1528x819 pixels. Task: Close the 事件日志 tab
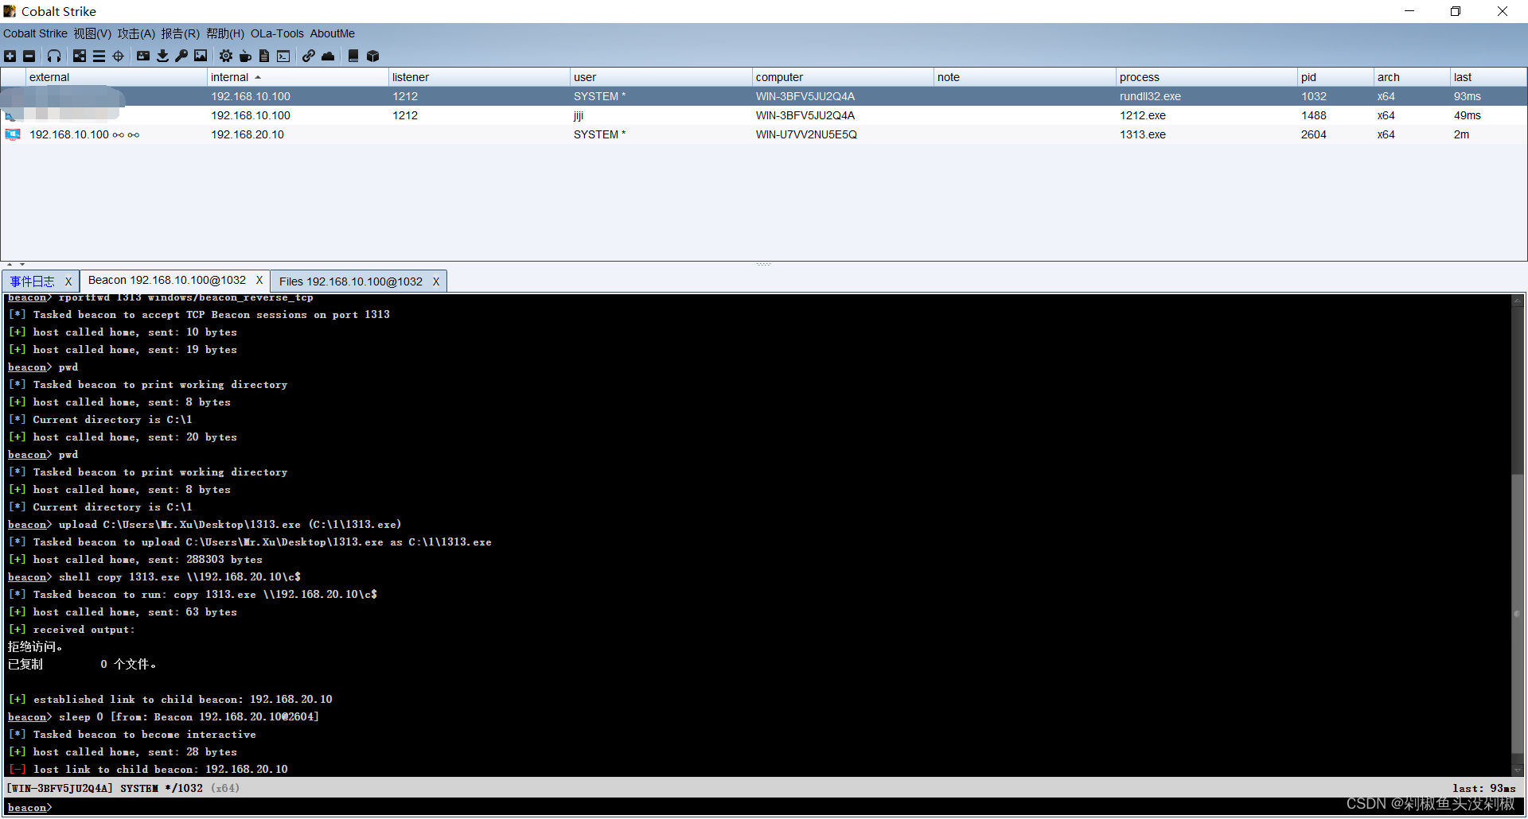coord(68,281)
